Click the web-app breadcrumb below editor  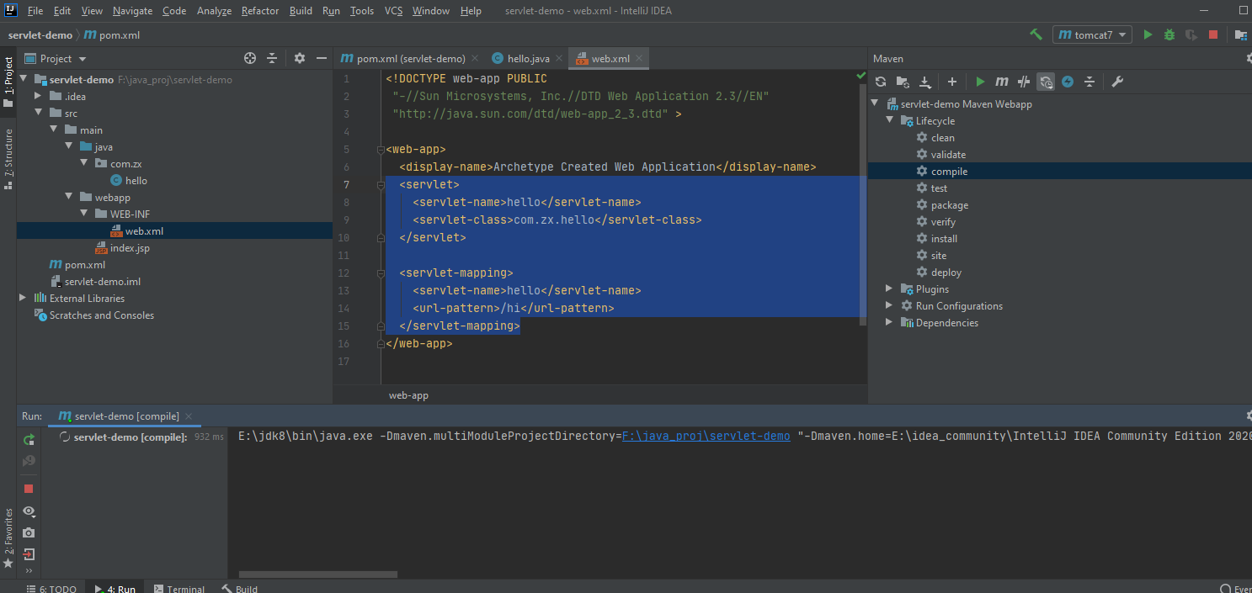(408, 395)
